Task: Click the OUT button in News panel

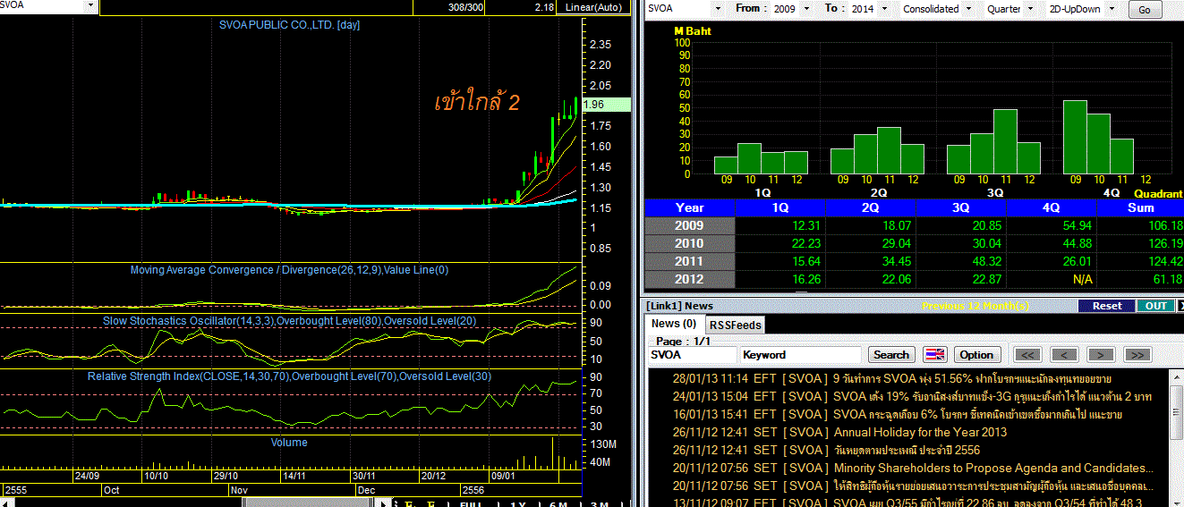Action: point(1156,306)
